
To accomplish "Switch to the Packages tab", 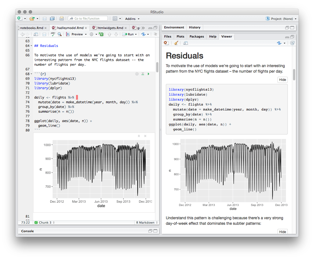I will [x=197, y=36].
